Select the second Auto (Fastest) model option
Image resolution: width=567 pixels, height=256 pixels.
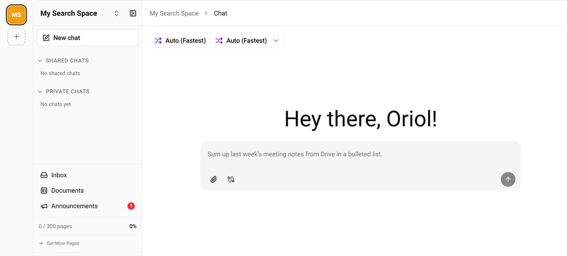click(x=241, y=41)
